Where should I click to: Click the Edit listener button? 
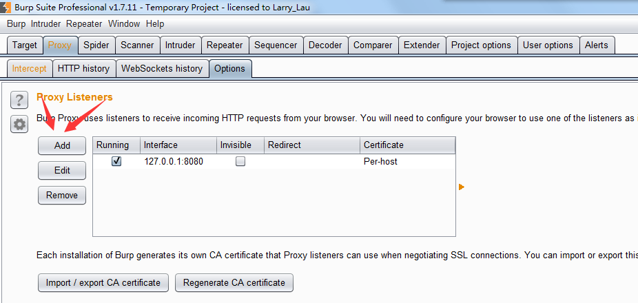pos(62,170)
